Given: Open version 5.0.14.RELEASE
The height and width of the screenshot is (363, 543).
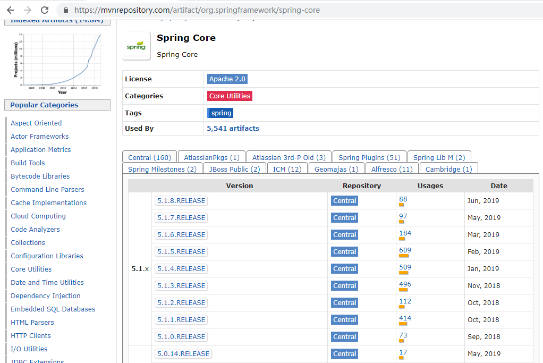Looking at the screenshot, I should pyautogui.click(x=183, y=353).
